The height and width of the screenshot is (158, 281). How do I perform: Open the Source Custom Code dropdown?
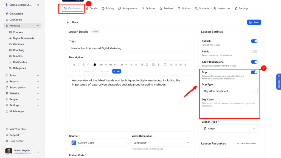pyautogui.click(x=99, y=143)
